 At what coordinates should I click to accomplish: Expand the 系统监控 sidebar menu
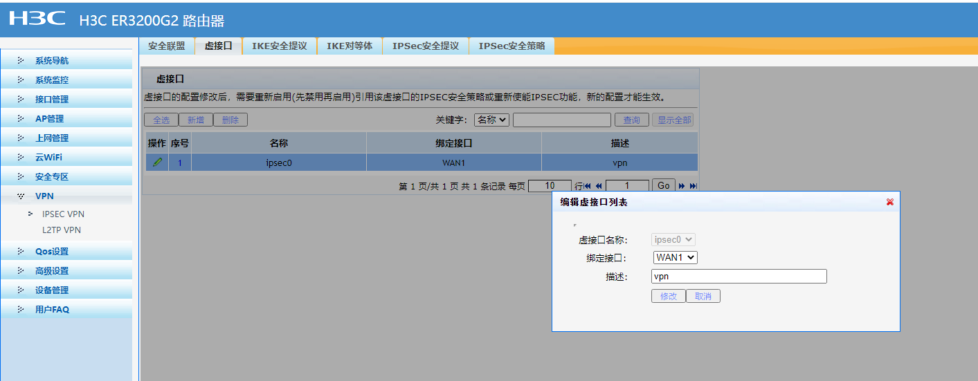pos(66,80)
